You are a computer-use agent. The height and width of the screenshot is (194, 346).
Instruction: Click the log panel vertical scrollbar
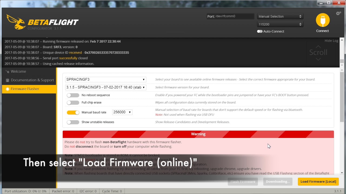pos(342,53)
